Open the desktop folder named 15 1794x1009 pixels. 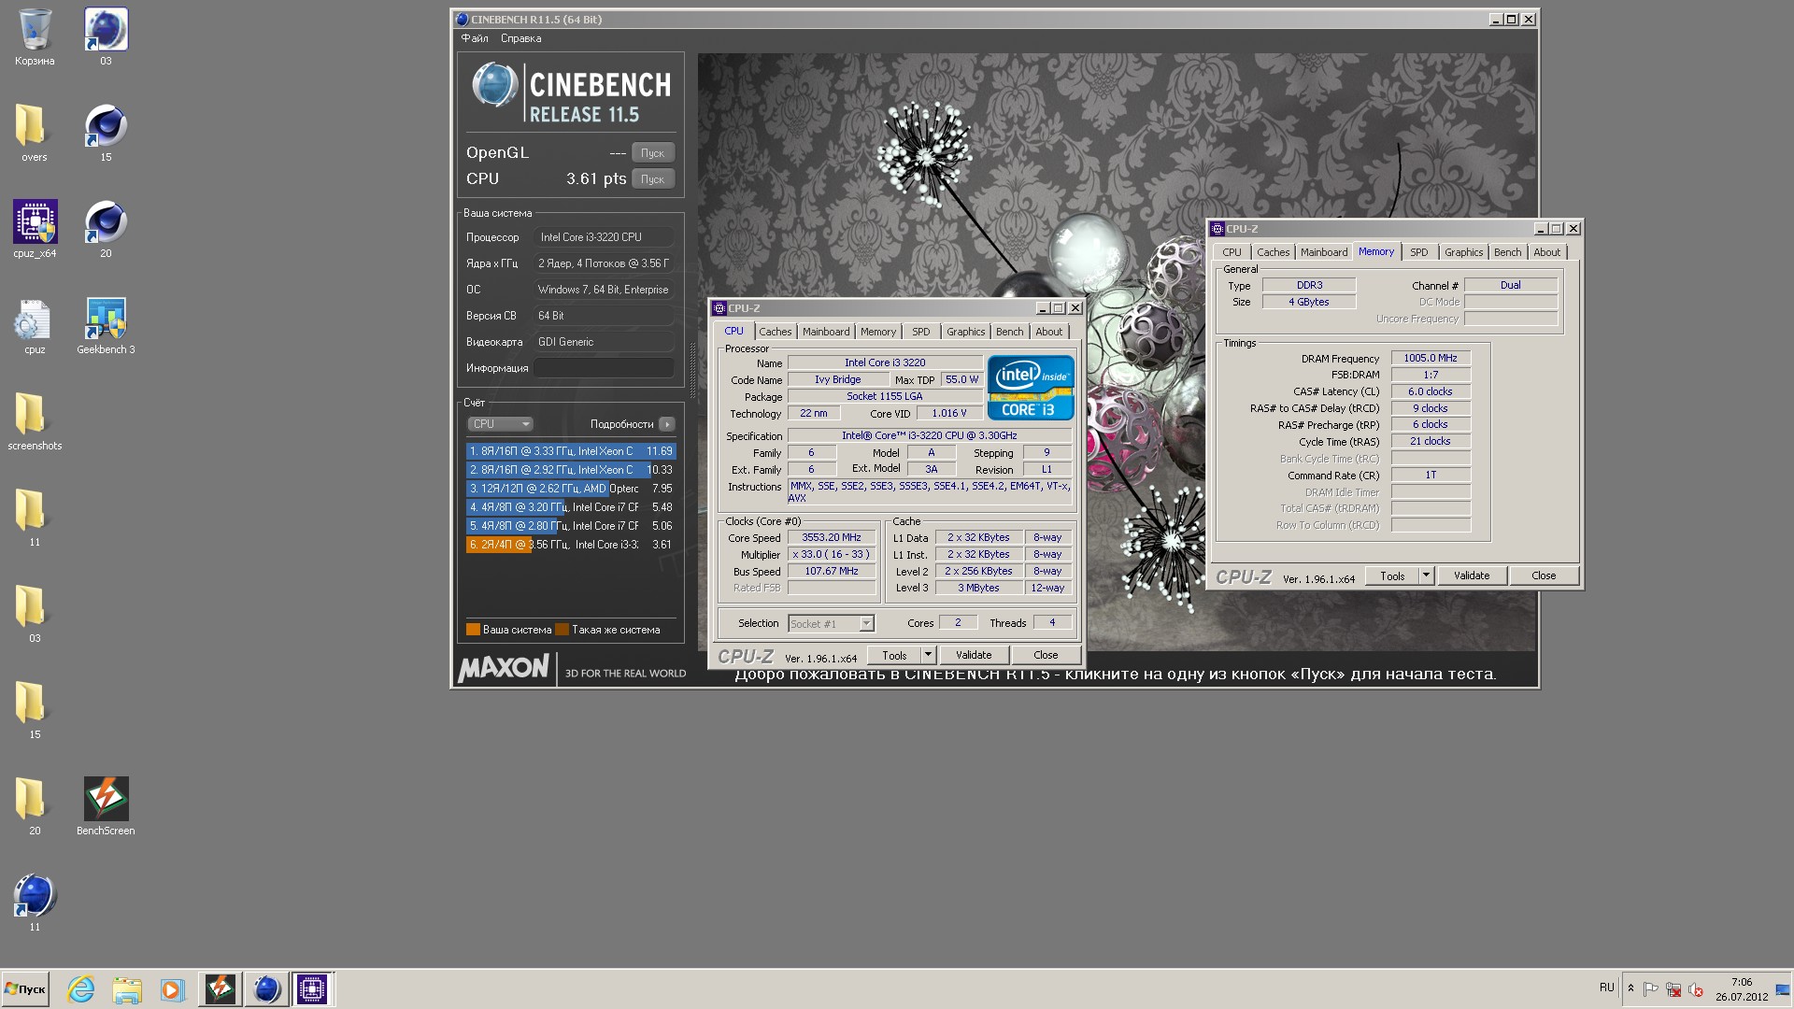pos(35,711)
